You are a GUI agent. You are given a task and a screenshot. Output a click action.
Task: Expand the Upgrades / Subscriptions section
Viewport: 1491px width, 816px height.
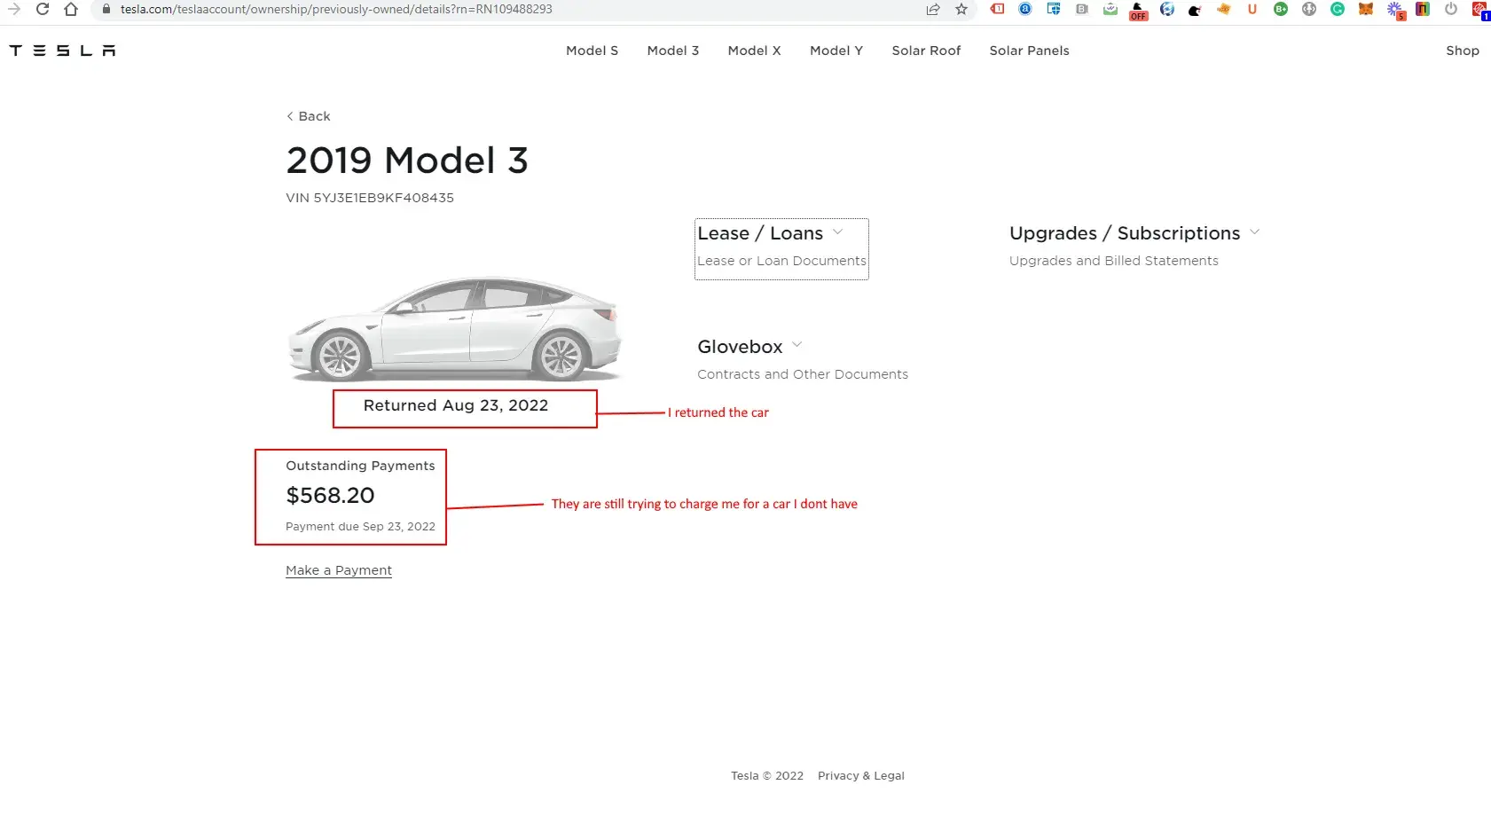click(1134, 233)
